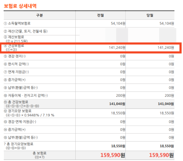The height and width of the screenshot is (161, 183).
Task: Click 당월 value 141,240원 for 건강보험료
Action: [166, 48]
